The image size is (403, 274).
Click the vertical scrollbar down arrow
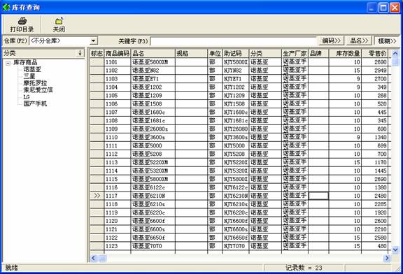coord(395,249)
